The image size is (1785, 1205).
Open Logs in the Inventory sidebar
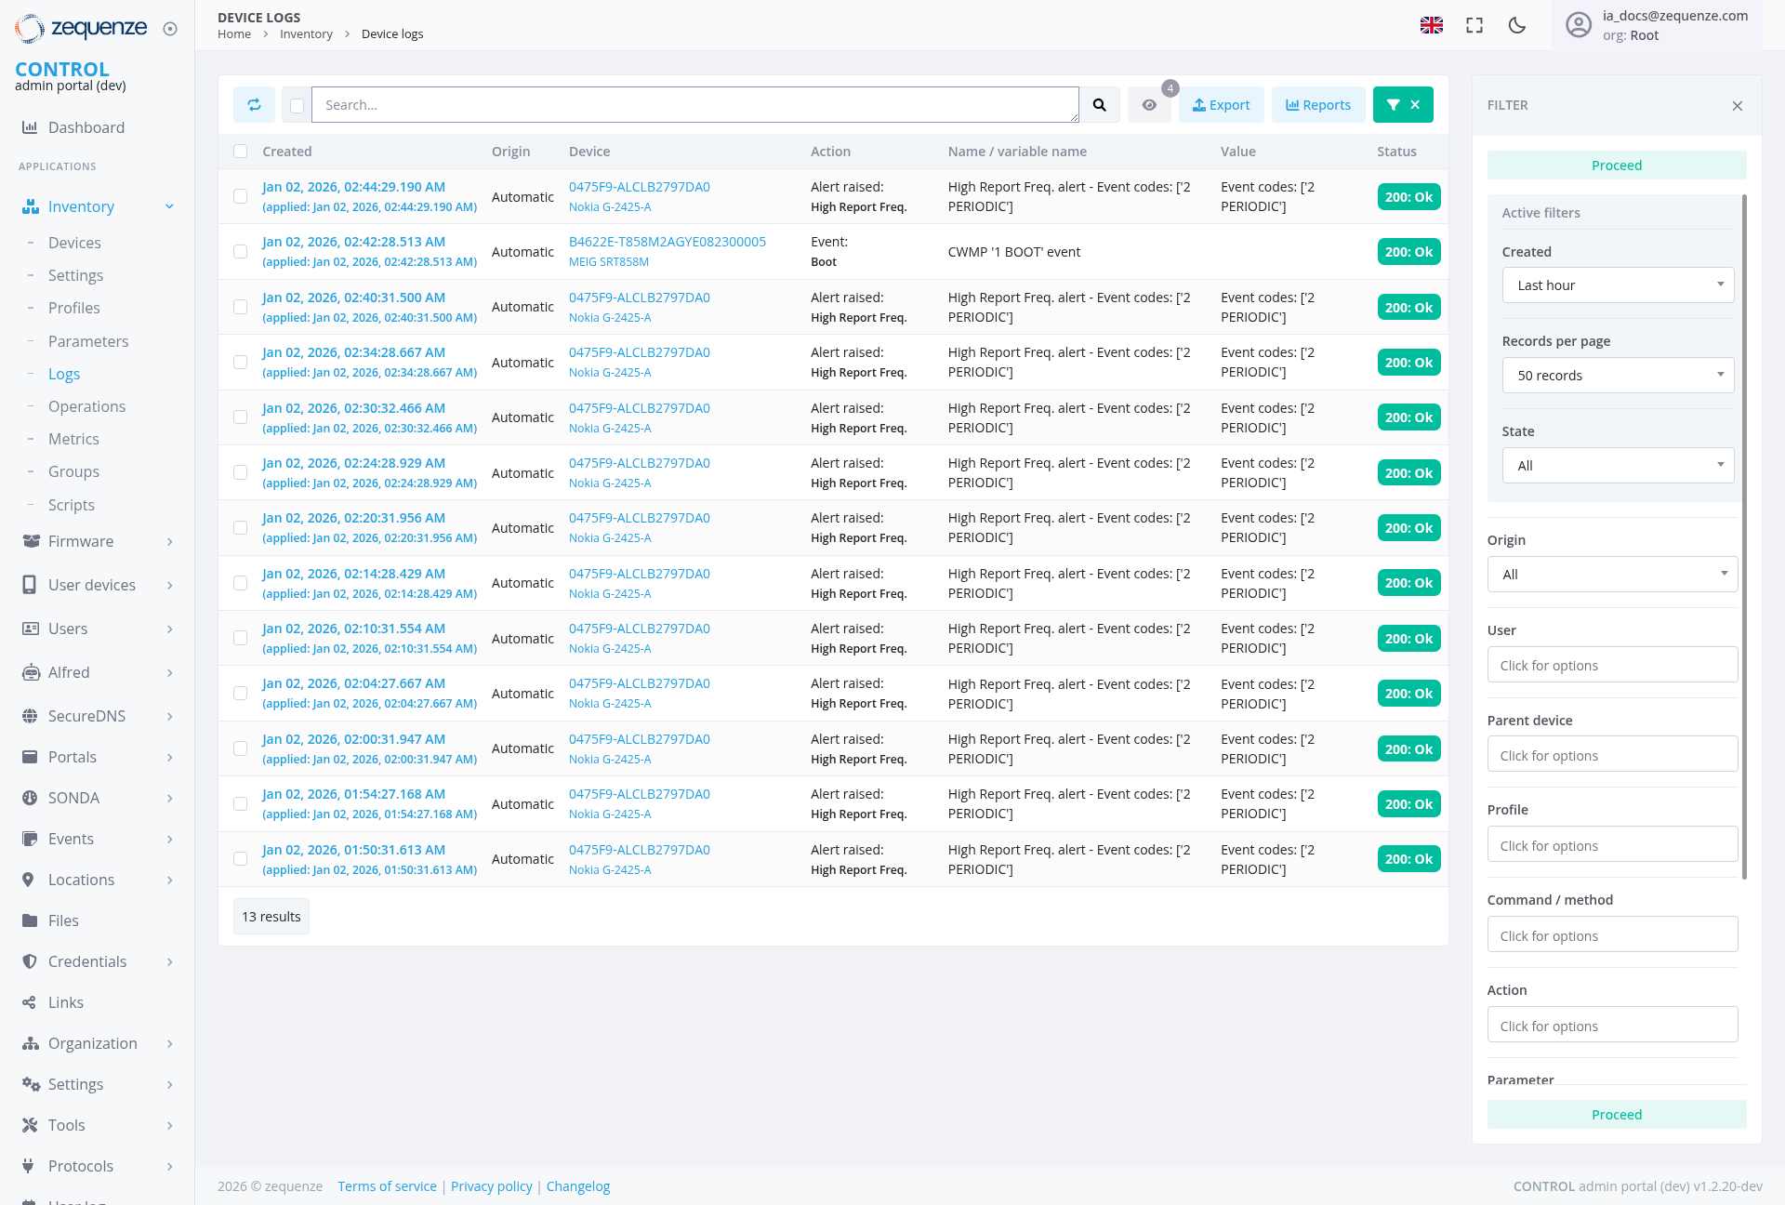64,374
